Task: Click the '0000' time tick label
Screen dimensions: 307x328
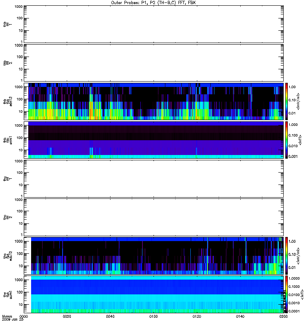Action: pos(24,317)
